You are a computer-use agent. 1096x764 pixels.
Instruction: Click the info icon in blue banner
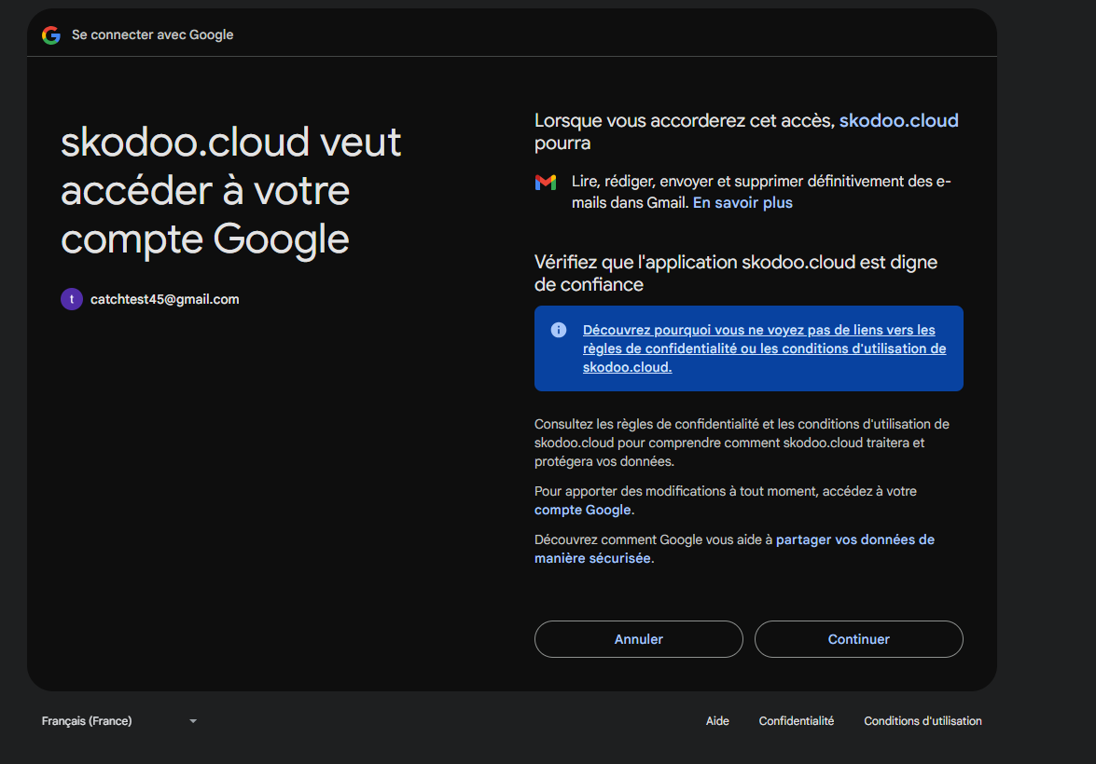coord(559,330)
